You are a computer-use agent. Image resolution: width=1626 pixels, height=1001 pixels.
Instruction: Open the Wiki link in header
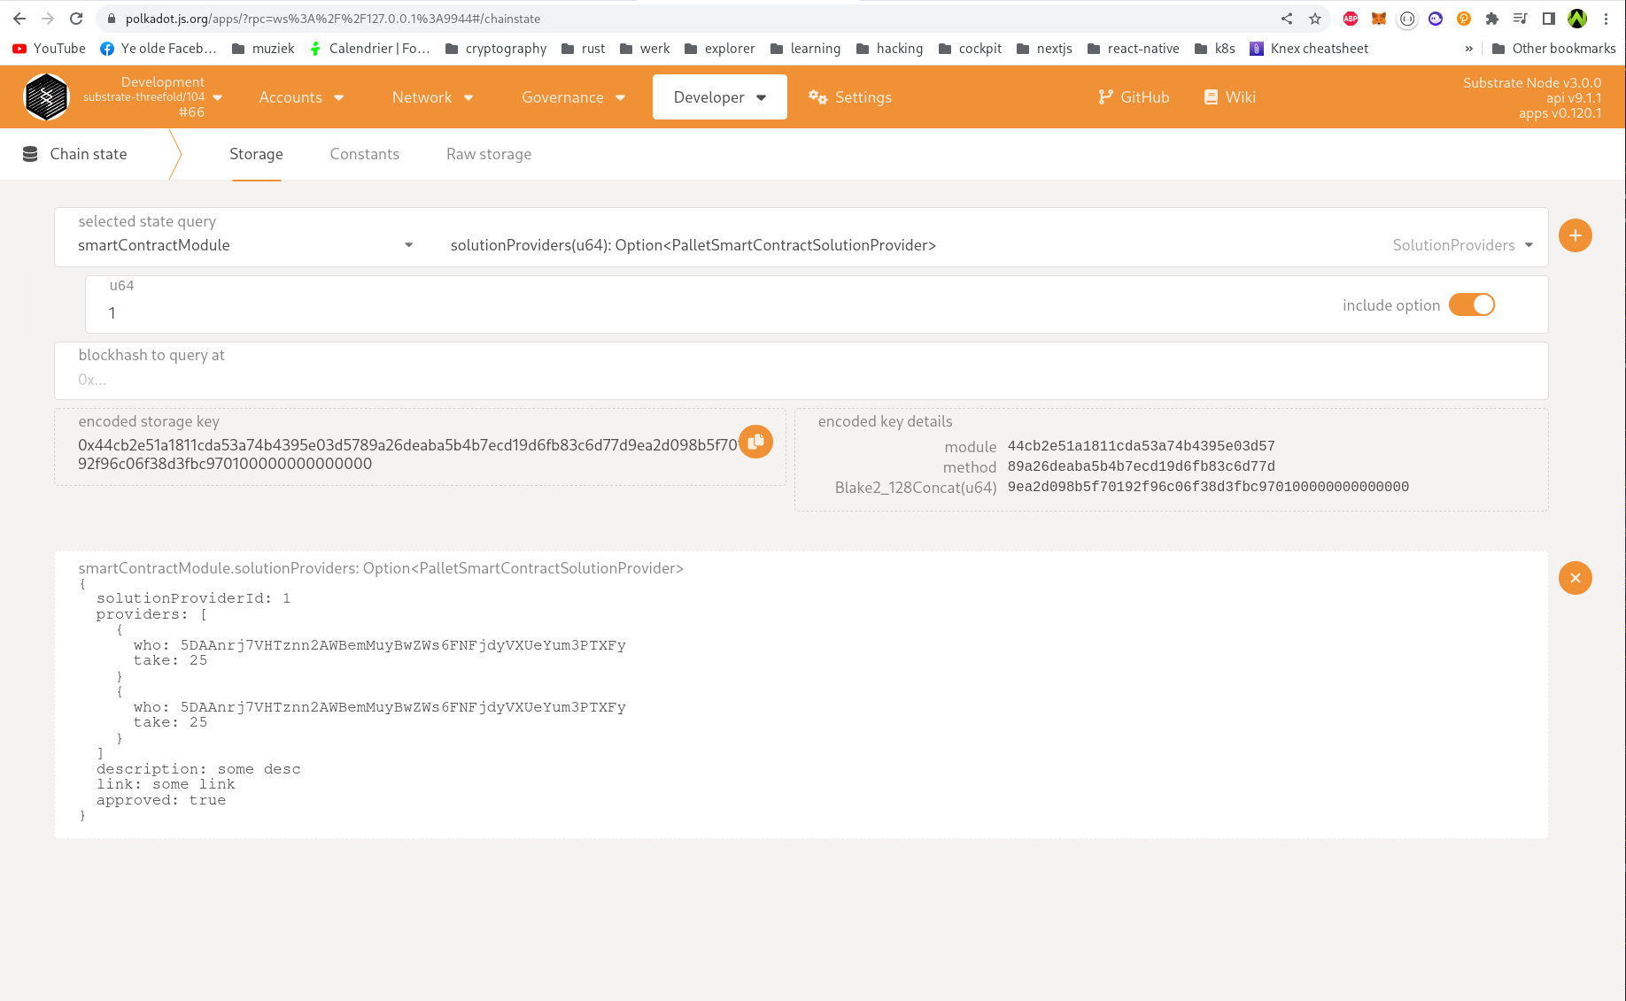click(1230, 97)
